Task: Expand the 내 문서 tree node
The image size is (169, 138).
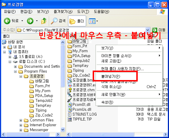Action: coord(4,47)
